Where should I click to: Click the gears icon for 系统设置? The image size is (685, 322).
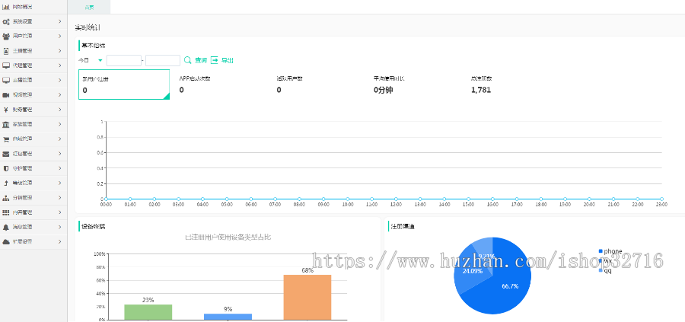(x=6, y=21)
